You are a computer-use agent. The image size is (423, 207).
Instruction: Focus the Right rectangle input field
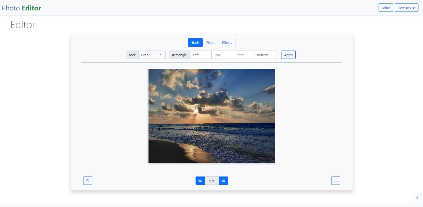click(x=244, y=55)
